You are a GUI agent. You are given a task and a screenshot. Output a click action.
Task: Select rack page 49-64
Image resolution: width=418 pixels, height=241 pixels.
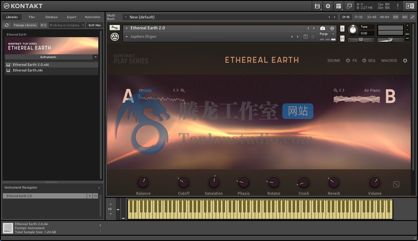tap(384, 17)
